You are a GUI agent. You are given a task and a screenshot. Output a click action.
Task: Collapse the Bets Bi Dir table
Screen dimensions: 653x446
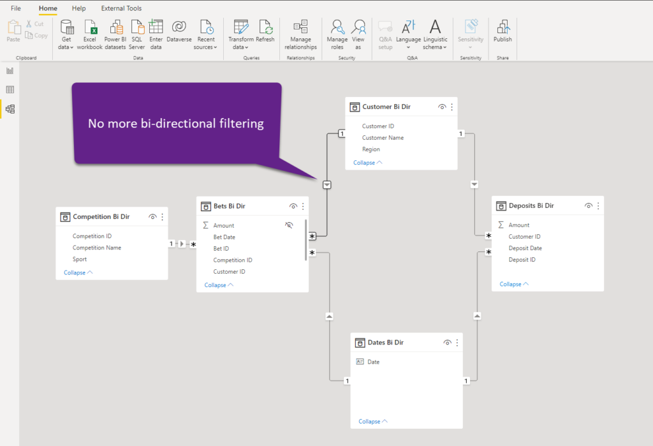click(x=219, y=285)
